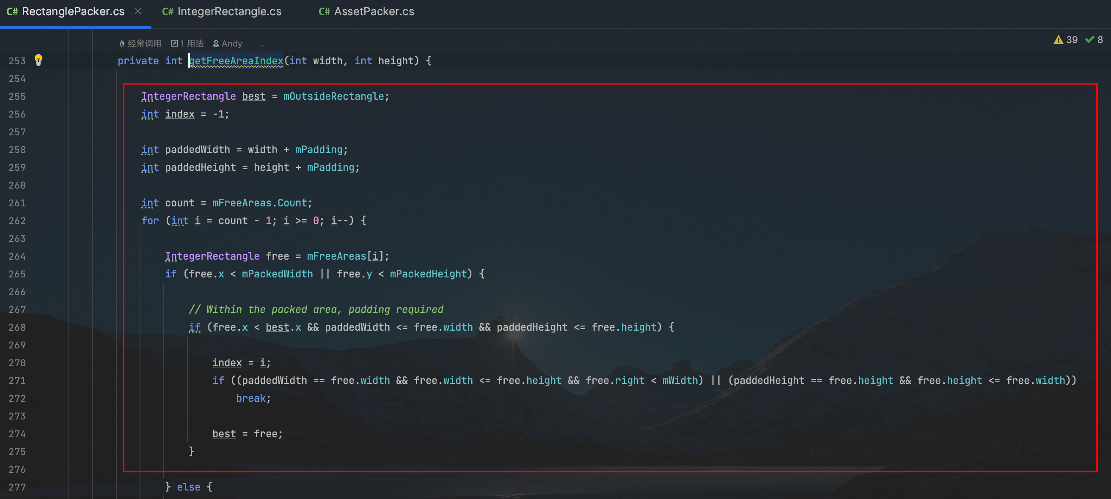The width and height of the screenshot is (1111, 499).
Task: Click the green checkmark count showing 8
Action: click(x=1094, y=40)
